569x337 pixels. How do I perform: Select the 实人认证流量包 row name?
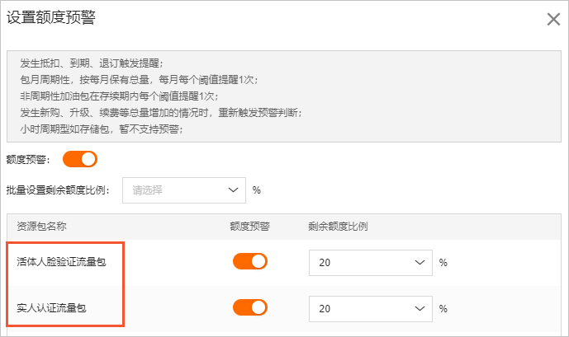[51, 308]
